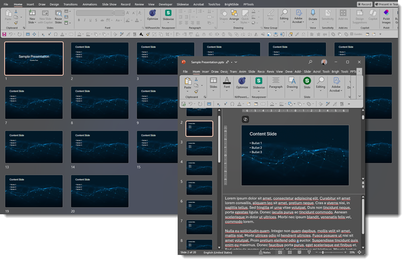Open Insert tab in back window
The width and height of the screenshot is (405, 262).
(x=30, y=4)
